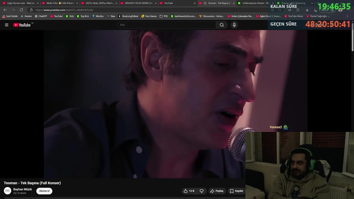Close the BİNLERCE YILLIK GİZEM tab

(156, 3)
